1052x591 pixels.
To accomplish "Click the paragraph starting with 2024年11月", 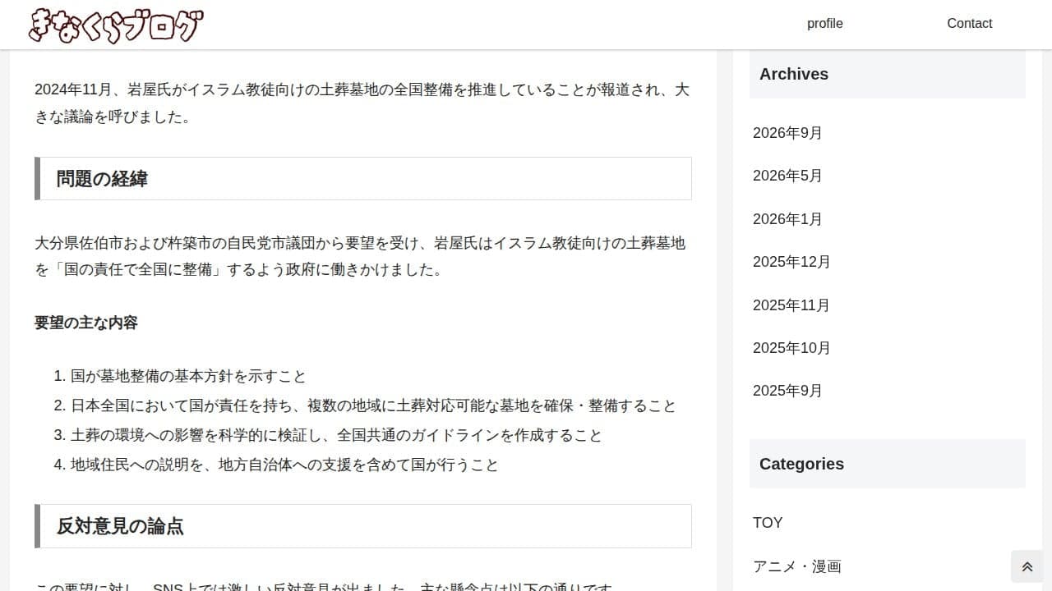I will click(362, 103).
